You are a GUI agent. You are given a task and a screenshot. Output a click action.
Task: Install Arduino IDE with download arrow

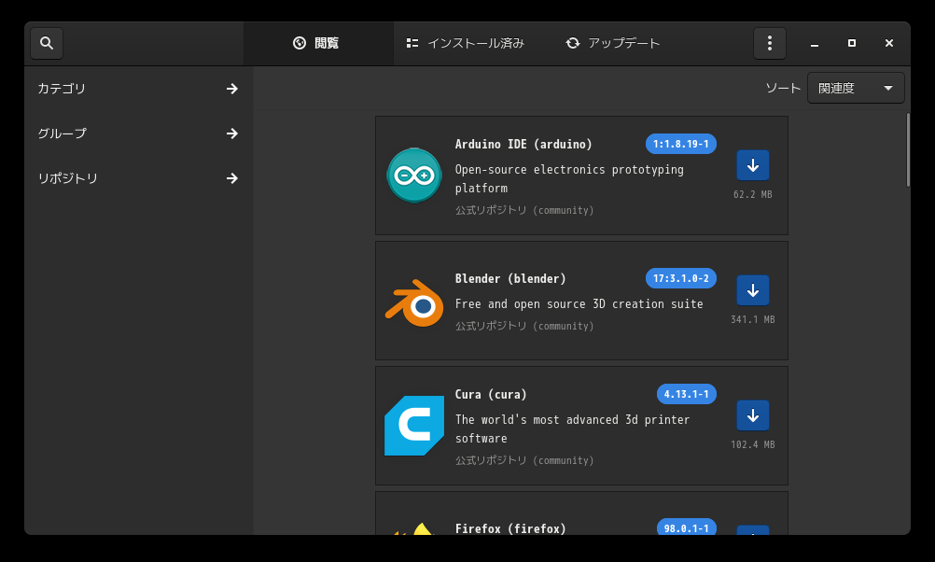[x=752, y=165]
